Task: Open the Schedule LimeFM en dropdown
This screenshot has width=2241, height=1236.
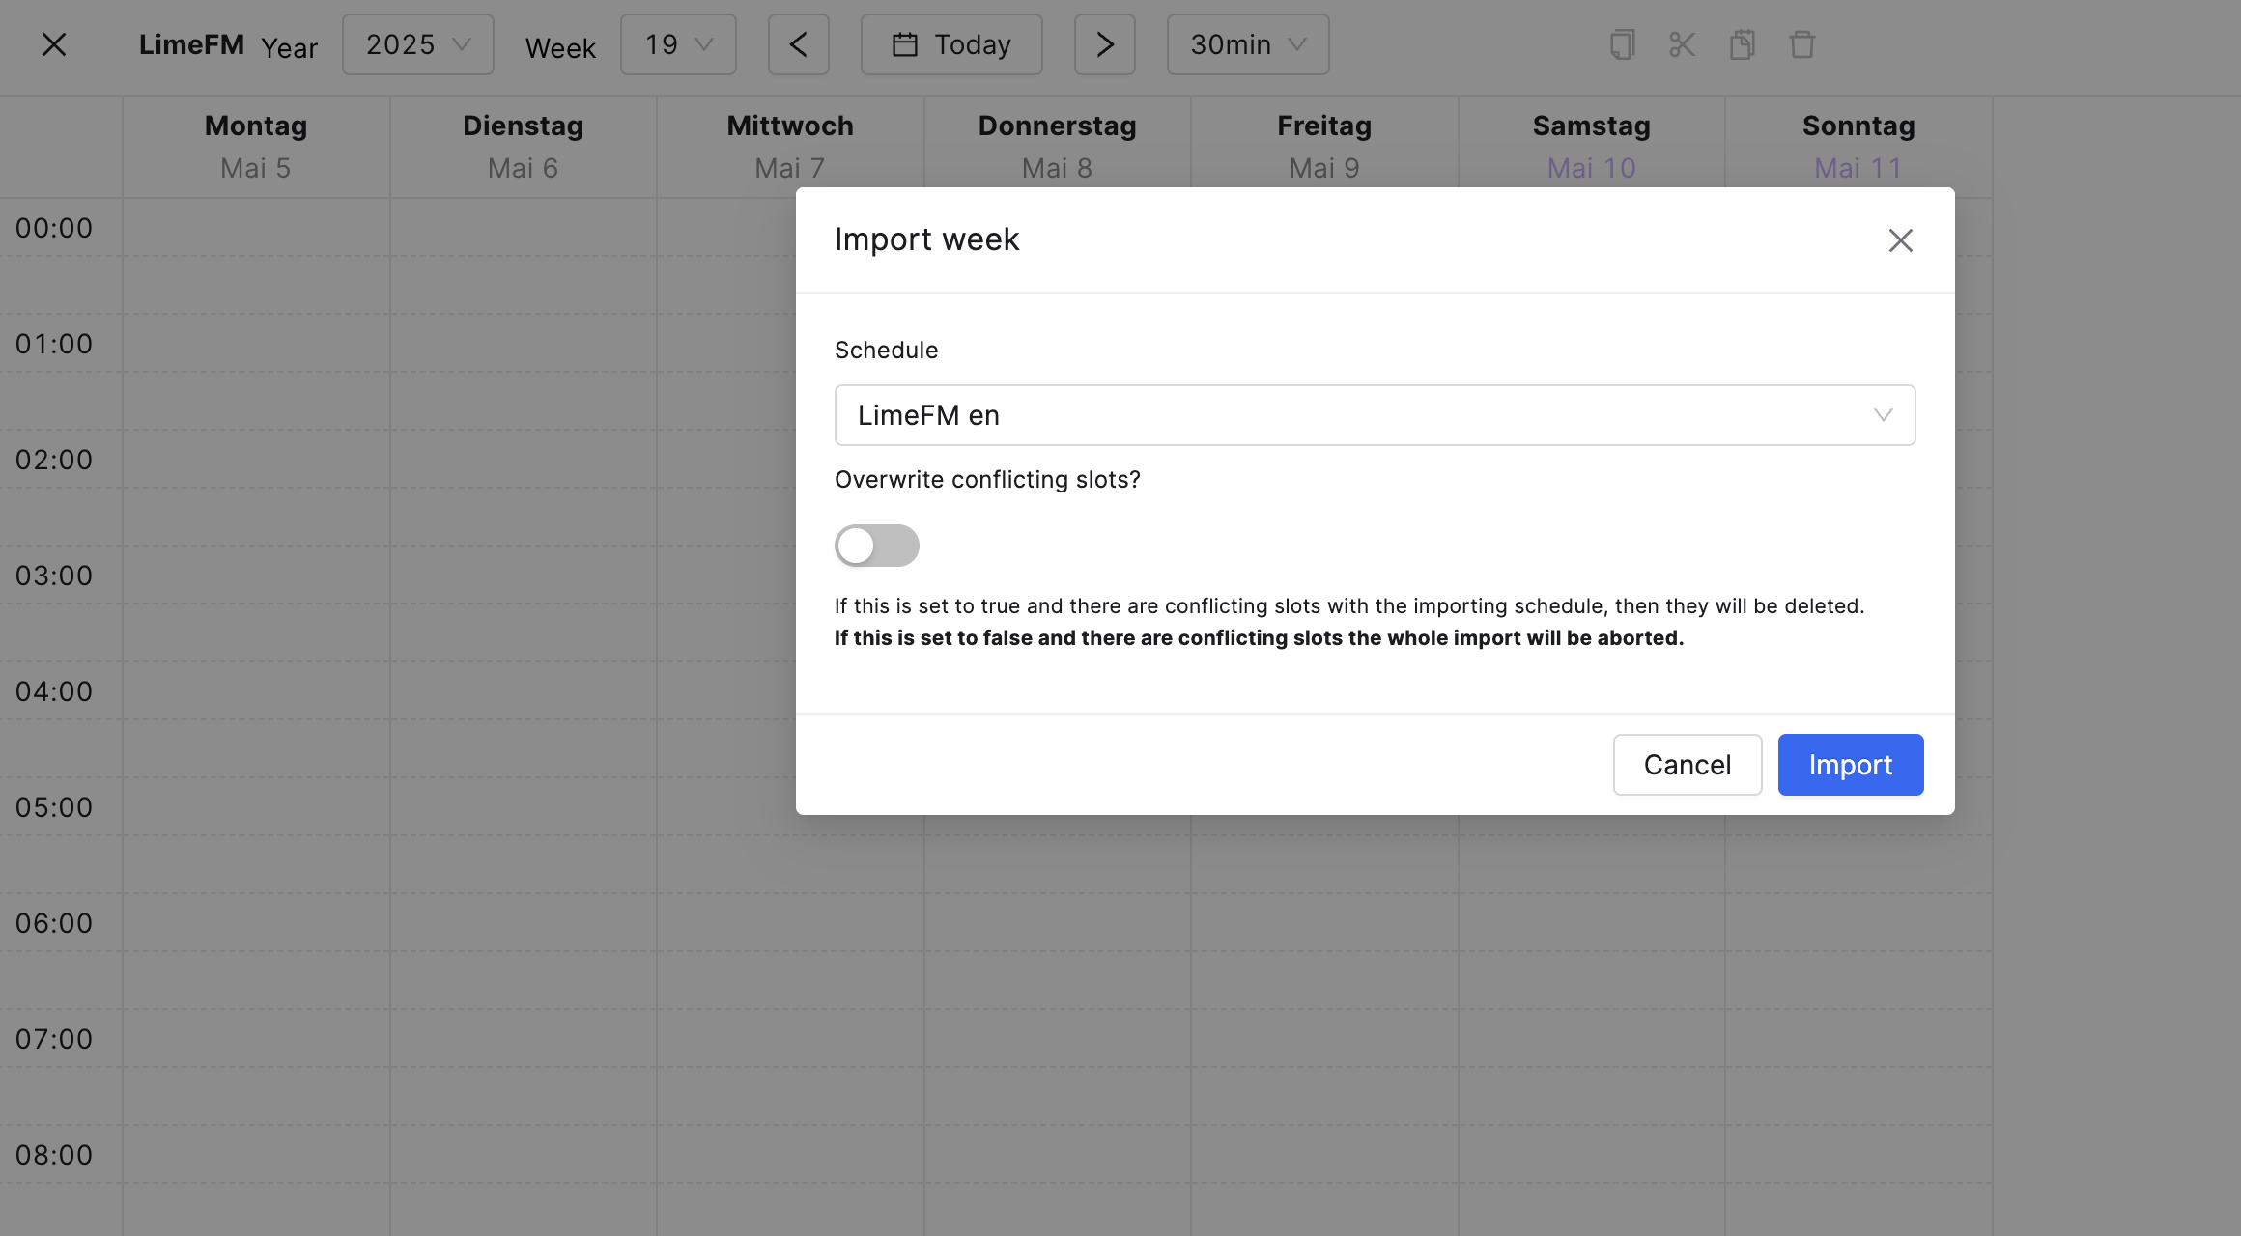Action: coord(1375,415)
